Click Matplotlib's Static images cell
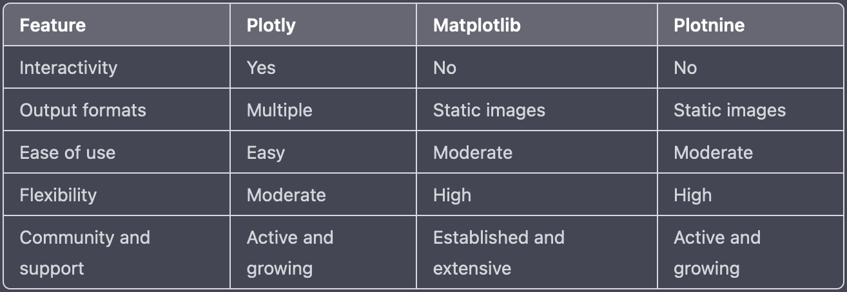The height and width of the screenshot is (292, 847). tap(537, 110)
